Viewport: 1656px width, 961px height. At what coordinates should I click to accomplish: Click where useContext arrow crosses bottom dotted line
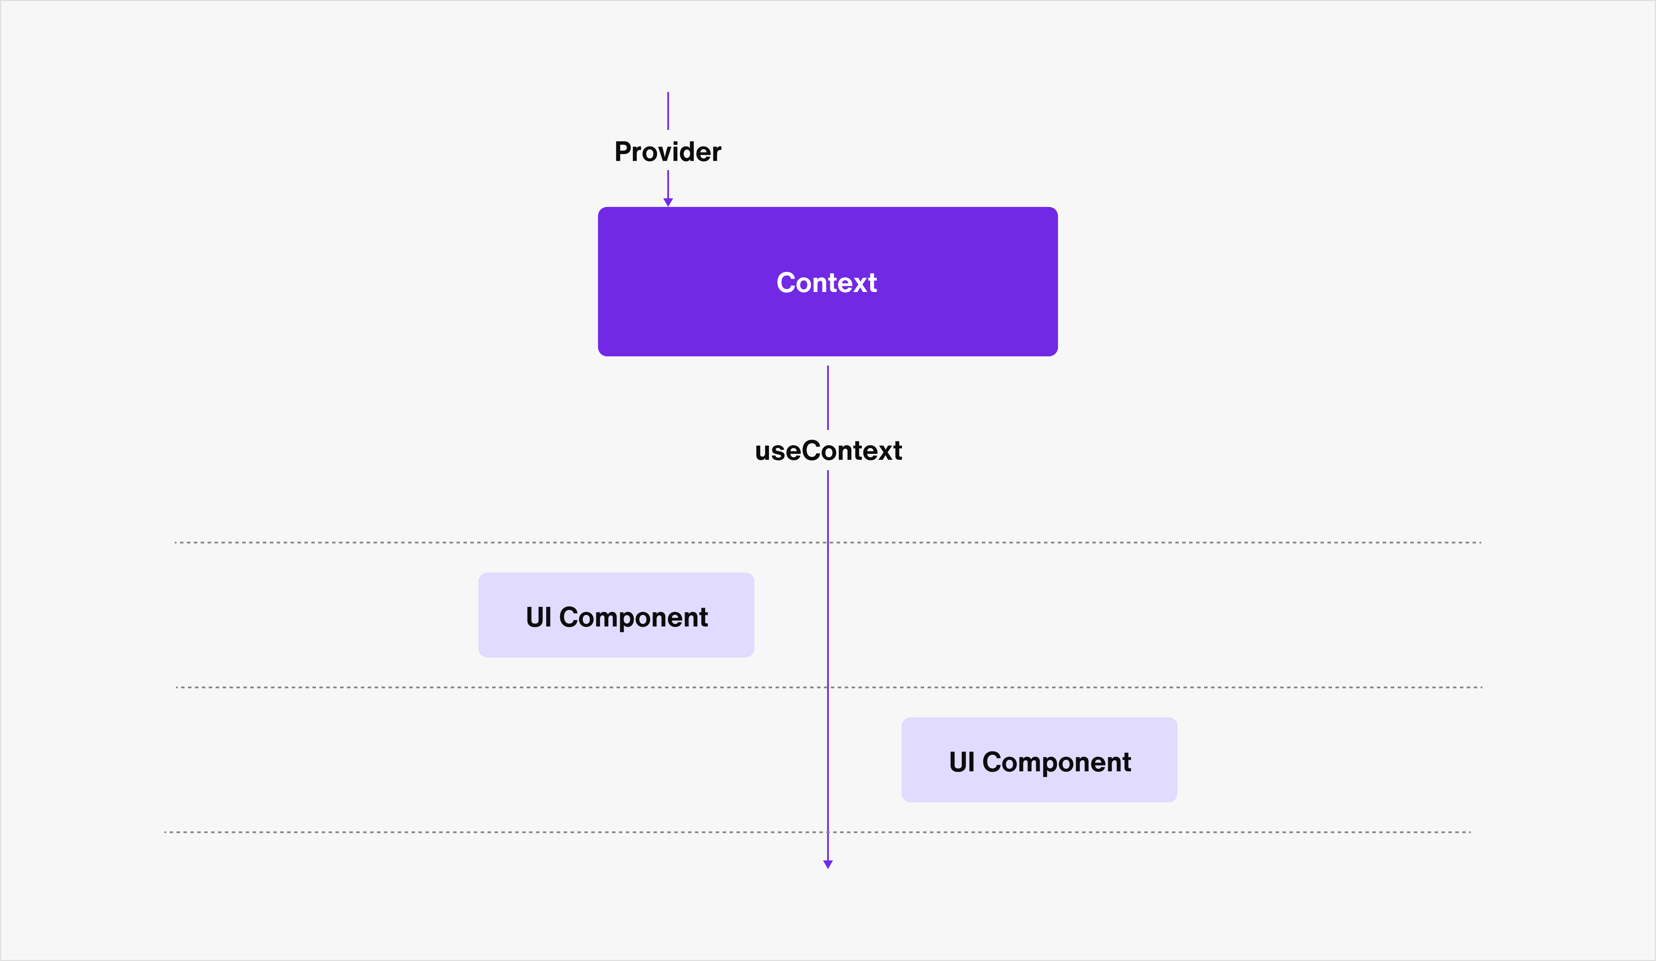[828, 832]
